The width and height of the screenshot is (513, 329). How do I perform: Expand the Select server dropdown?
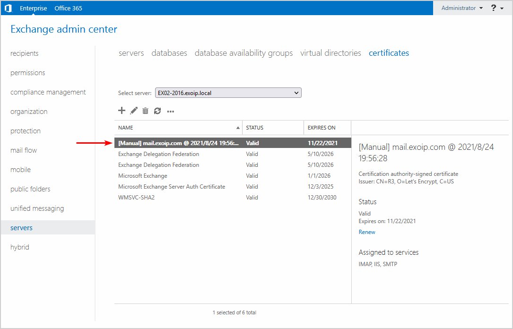[x=228, y=93]
